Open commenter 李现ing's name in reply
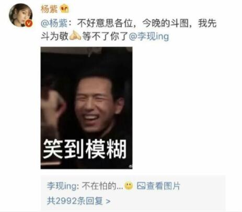 pyautogui.click(x=62, y=186)
